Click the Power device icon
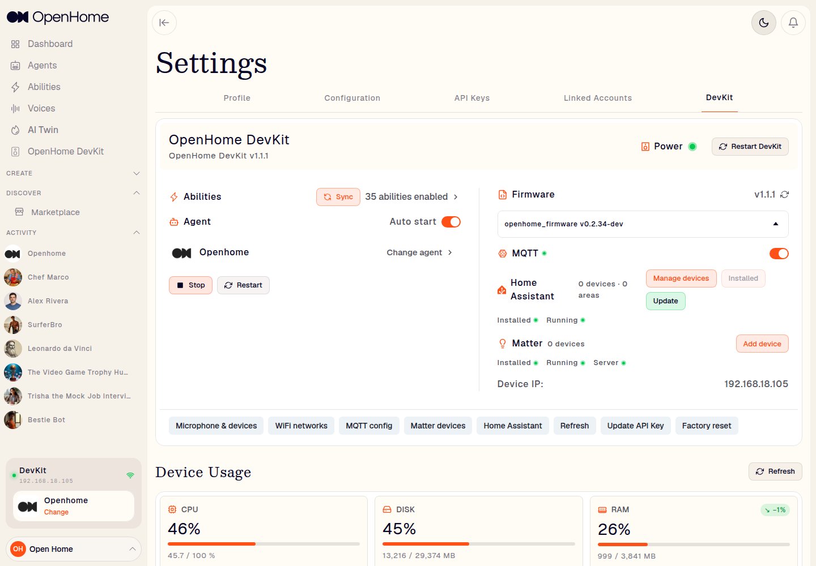816x566 pixels. [x=645, y=147]
